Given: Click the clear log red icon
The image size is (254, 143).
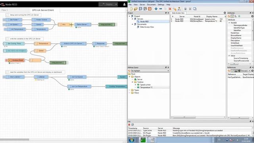Looking at the screenshot, I should 129,124.
